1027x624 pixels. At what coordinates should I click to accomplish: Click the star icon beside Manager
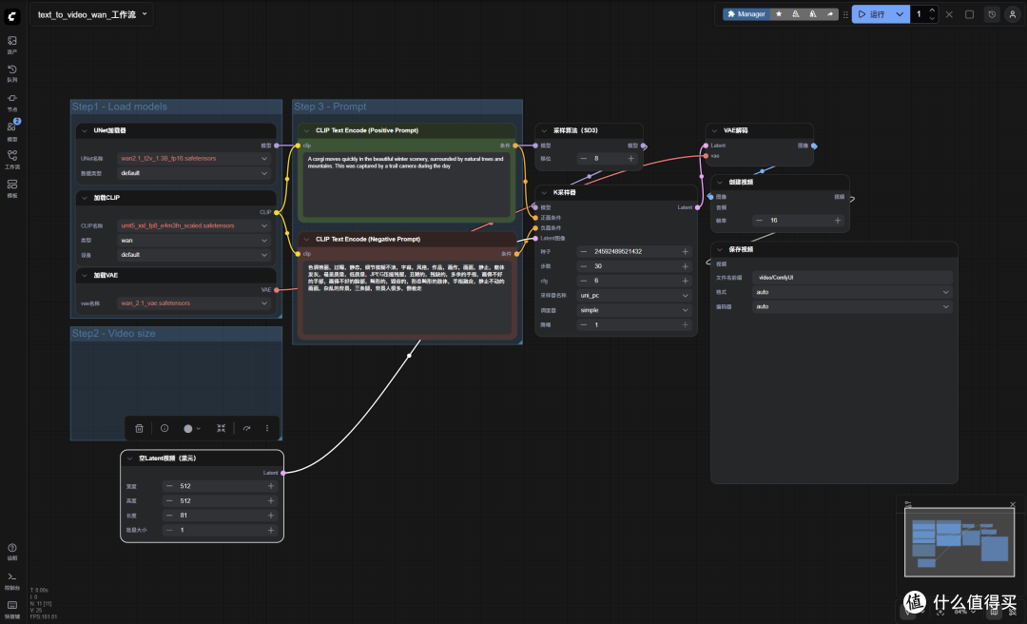[779, 13]
